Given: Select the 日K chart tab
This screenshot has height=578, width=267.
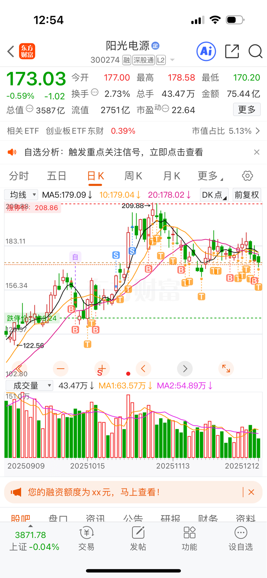Looking at the screenshot, I should [95, 176].
